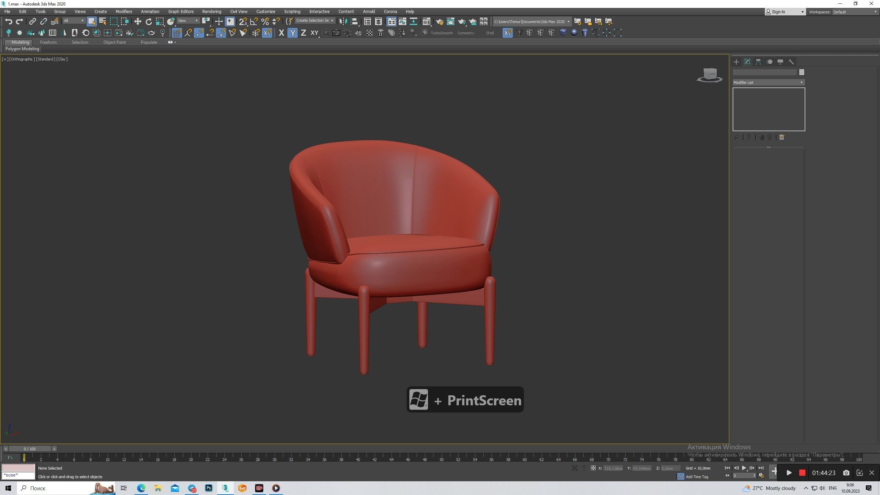Switch to the Freeform ribbon tab
Image resolution: width=880 pixels, height=495 pixels.
(x=48, y=42)
